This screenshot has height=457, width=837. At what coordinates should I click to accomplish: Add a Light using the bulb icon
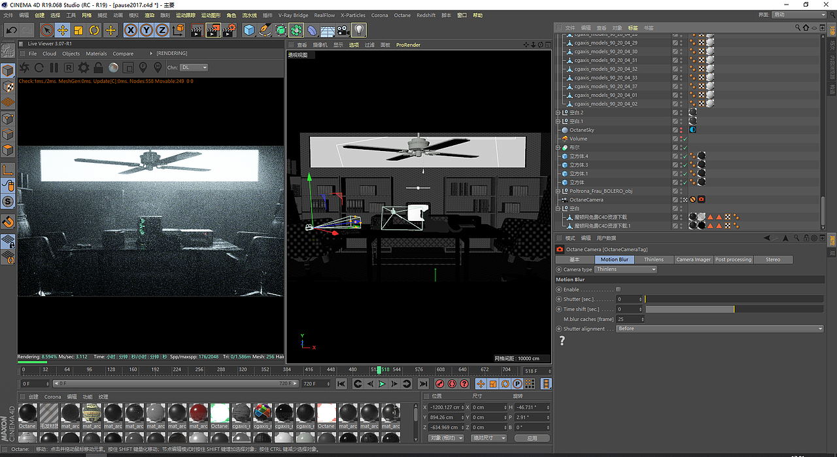click(x=359, y=30)
